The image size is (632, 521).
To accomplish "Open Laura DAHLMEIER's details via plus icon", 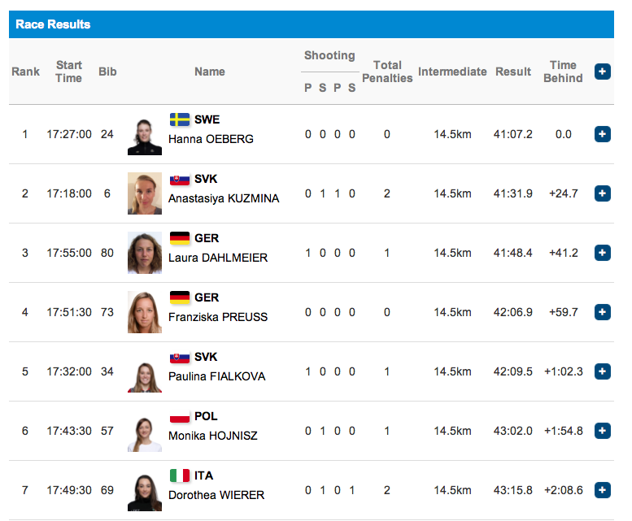I will pyautogui.click(x=602, y=253).
